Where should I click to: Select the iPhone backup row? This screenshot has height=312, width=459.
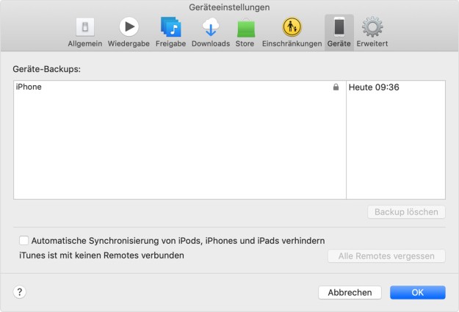tap(229, 87)
